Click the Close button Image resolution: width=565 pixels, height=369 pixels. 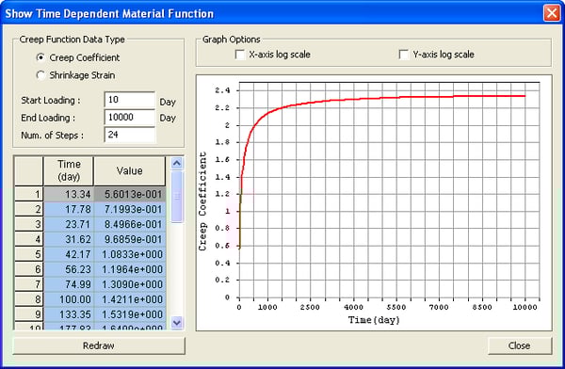[519, 345]
